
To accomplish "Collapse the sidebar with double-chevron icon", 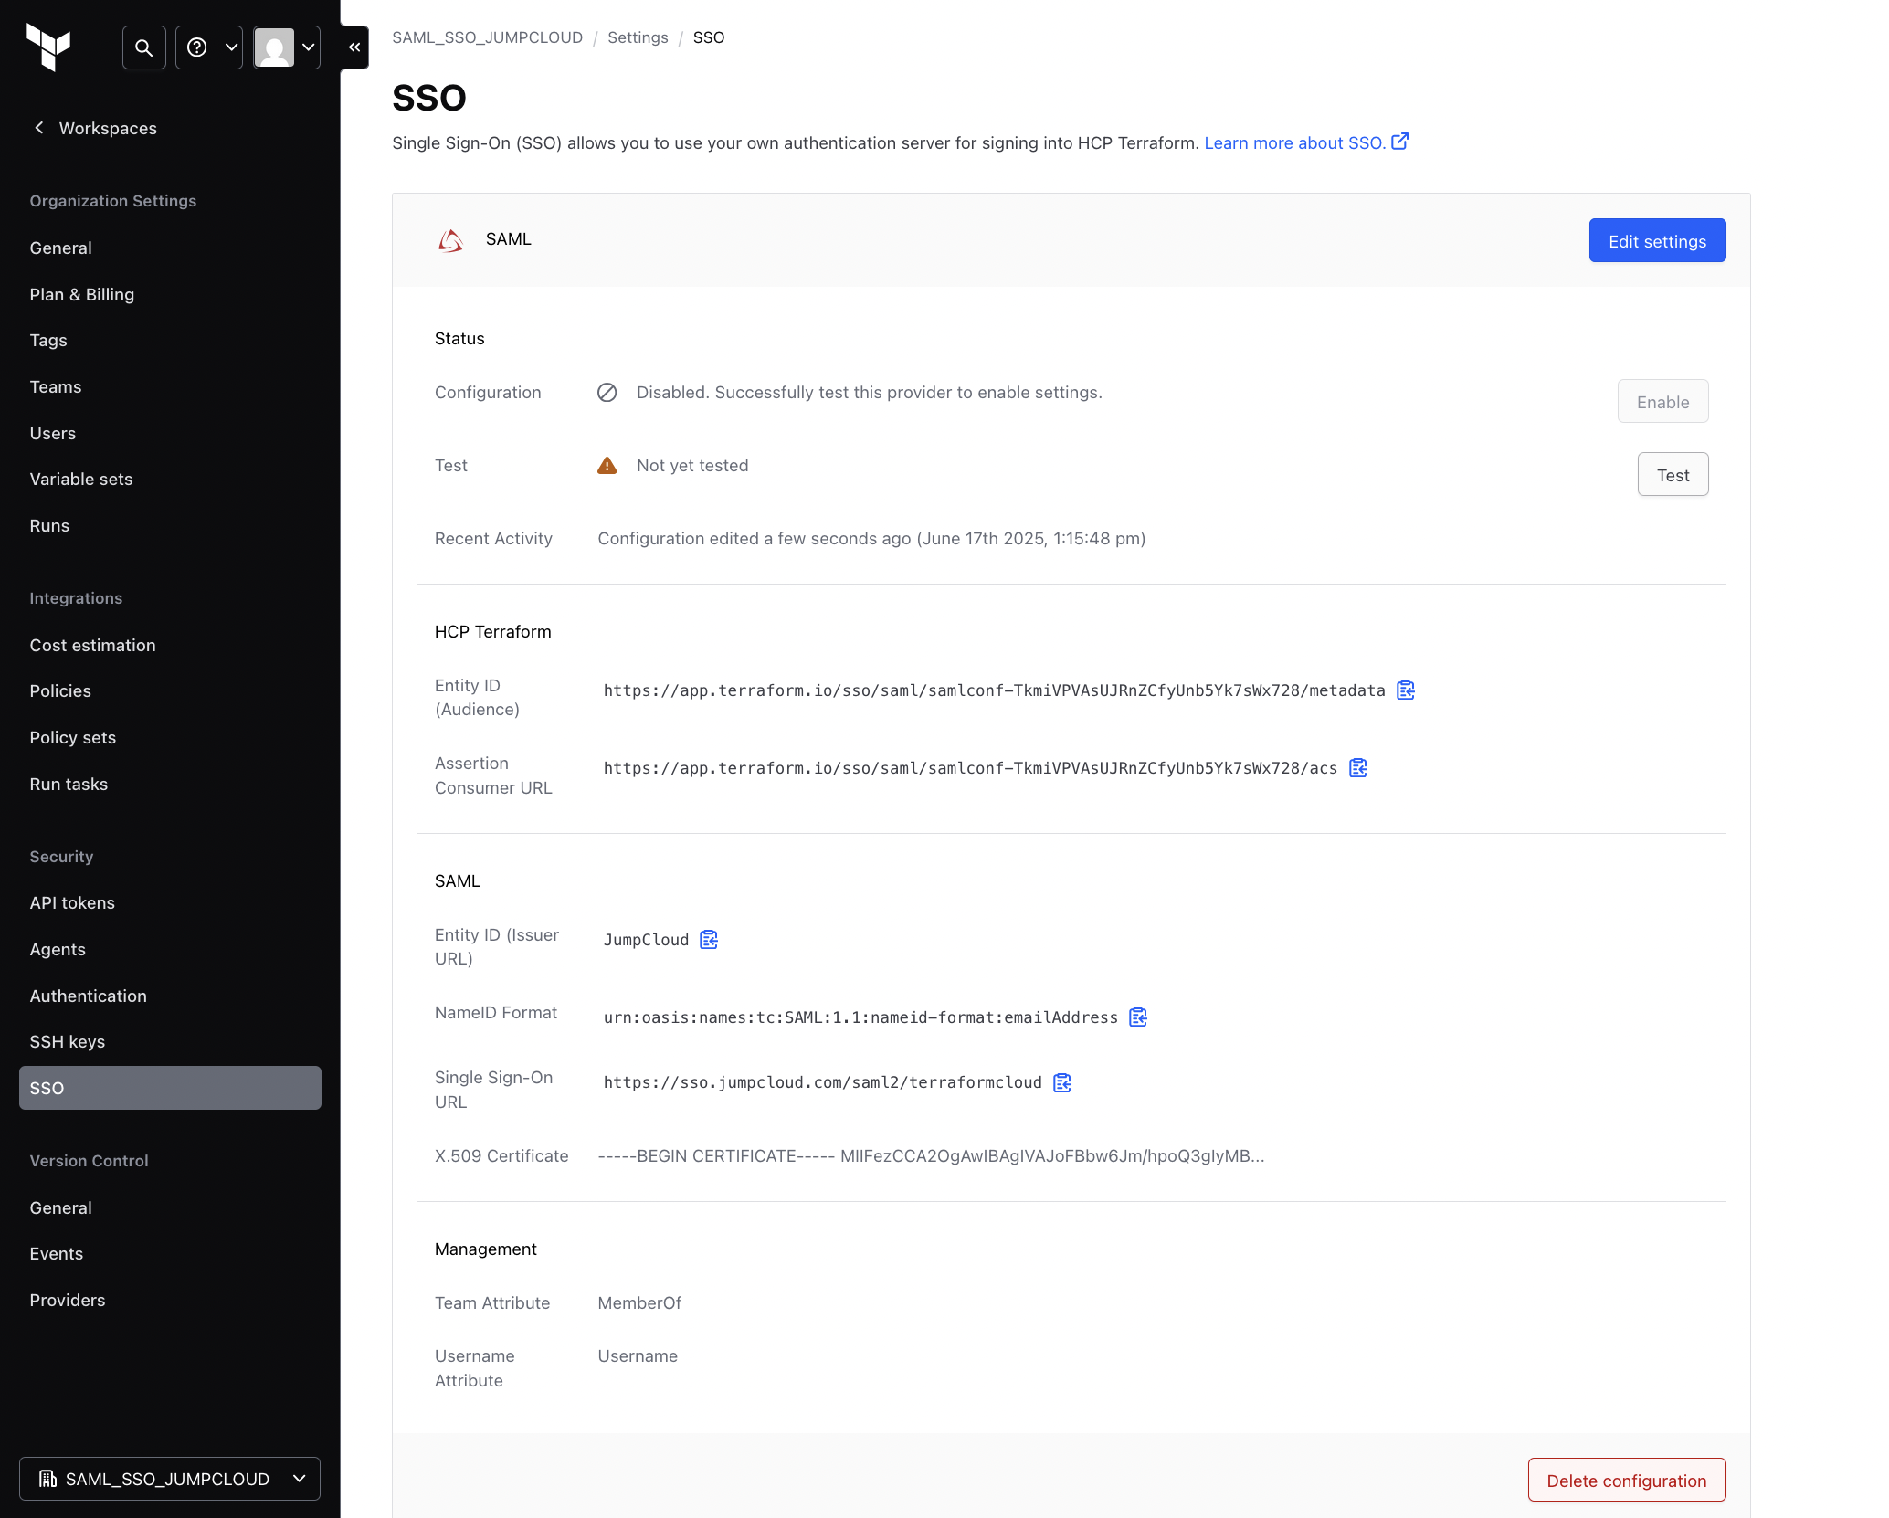I will (x=354, y=47).
